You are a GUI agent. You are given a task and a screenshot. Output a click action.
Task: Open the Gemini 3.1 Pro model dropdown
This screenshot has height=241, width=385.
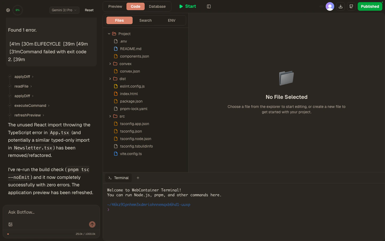tap(64, 10)
